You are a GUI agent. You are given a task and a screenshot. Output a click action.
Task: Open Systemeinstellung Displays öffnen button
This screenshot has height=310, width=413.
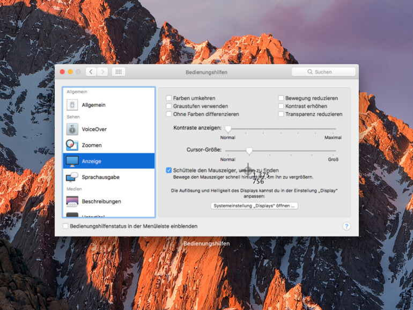click(x=254, y=206)
